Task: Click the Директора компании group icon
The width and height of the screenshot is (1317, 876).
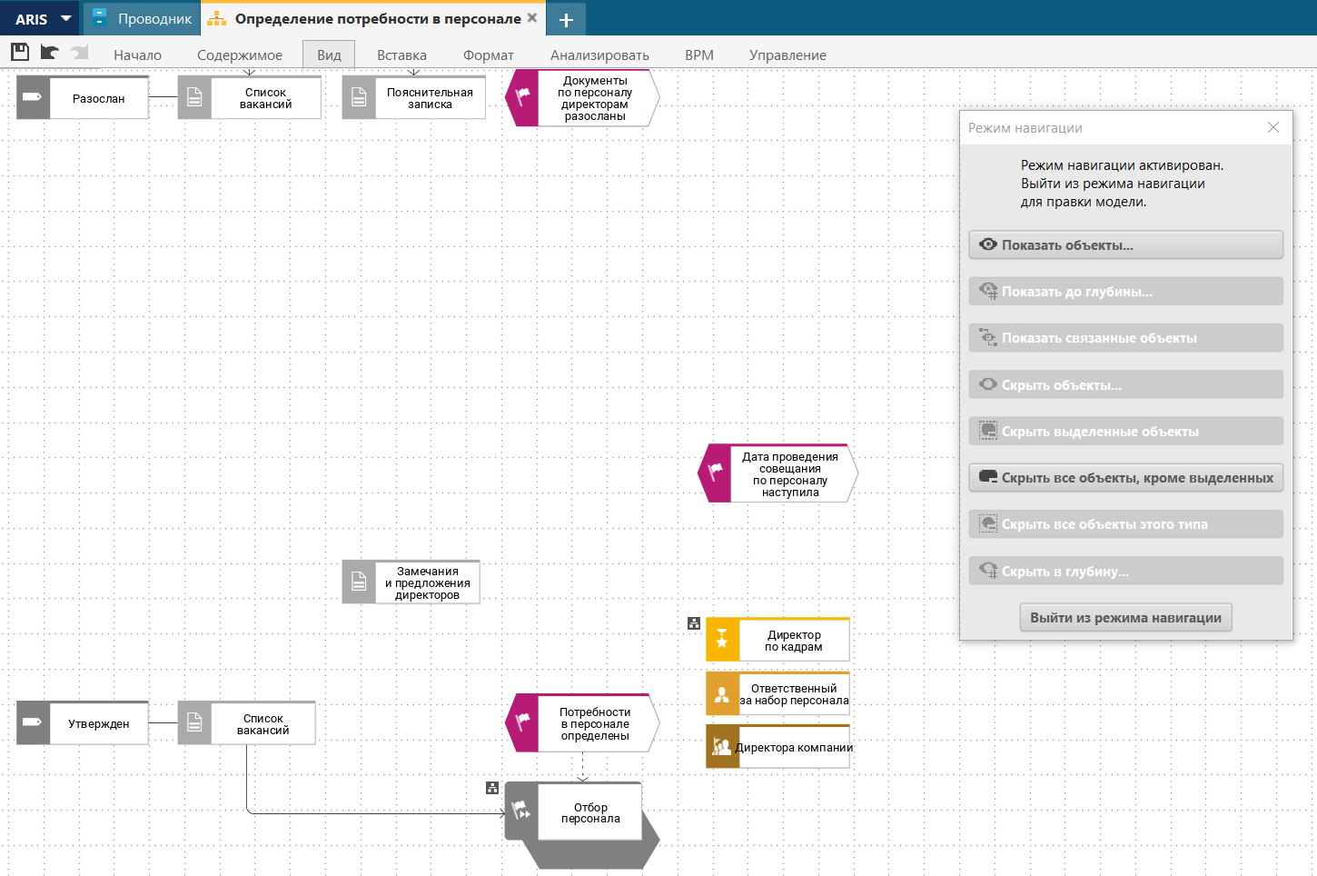Action: 723,747
